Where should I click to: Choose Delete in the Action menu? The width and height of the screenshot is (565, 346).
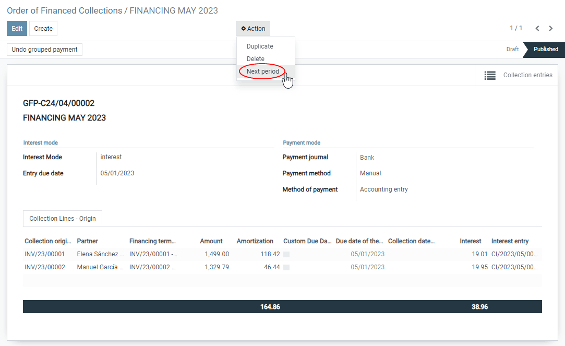pyautogui.click(x=256, y=59)
